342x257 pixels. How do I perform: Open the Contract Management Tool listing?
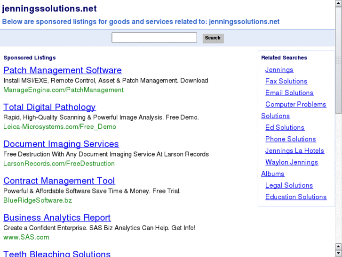pos(59,181)
